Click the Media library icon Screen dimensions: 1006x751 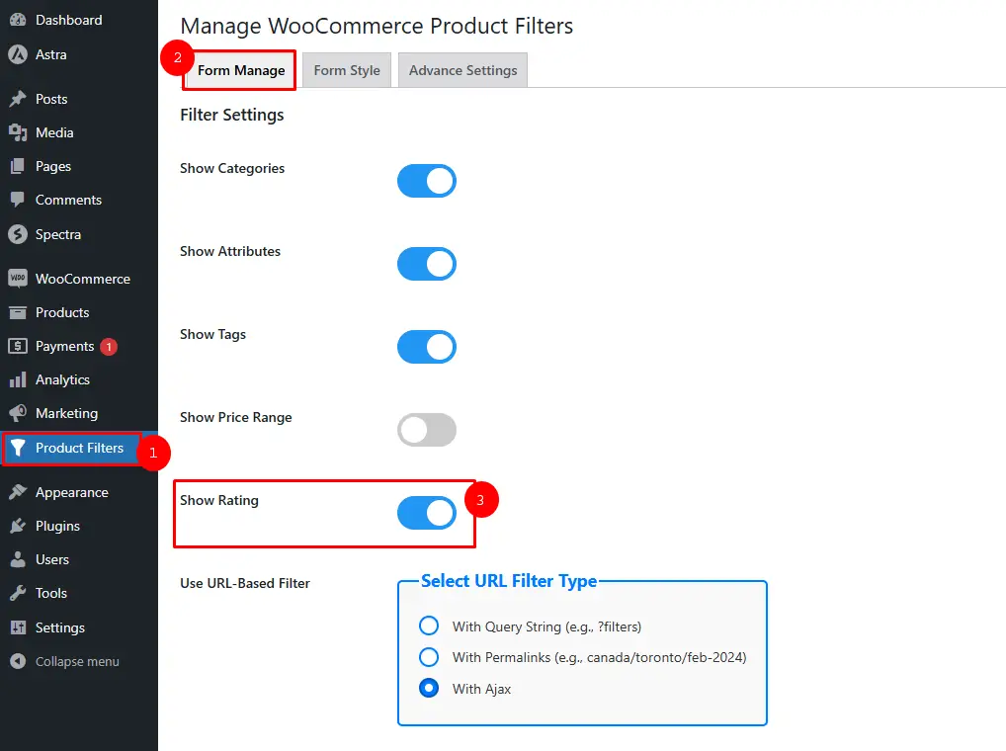(18, 132)
